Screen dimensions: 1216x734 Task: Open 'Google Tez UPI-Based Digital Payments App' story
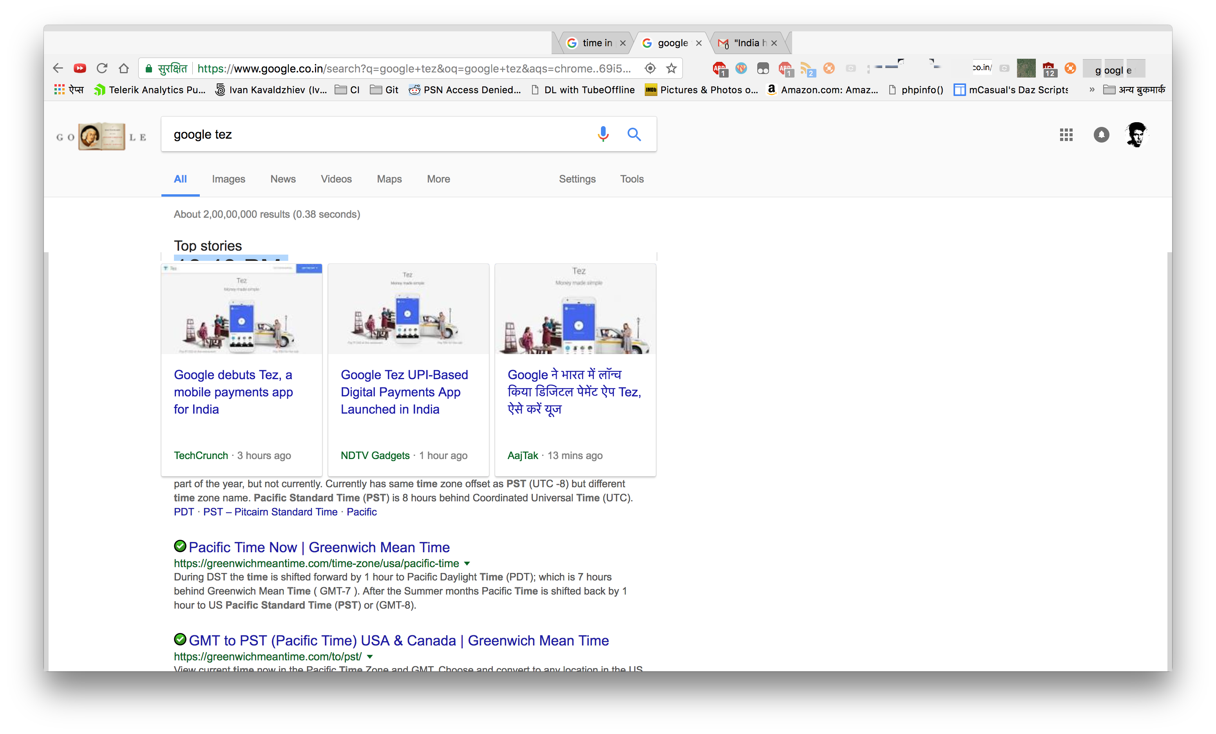tap(404, 392)
